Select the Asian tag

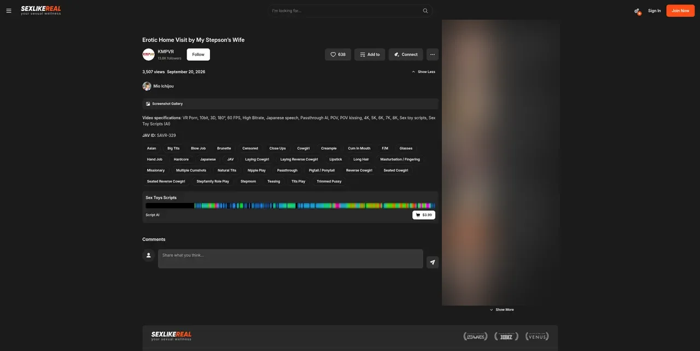click(151, 148)
